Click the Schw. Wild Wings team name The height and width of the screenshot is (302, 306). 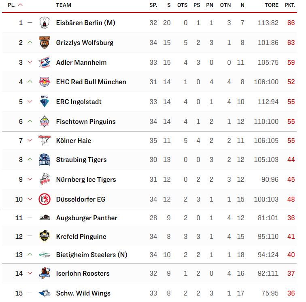[x=83, y=293]
